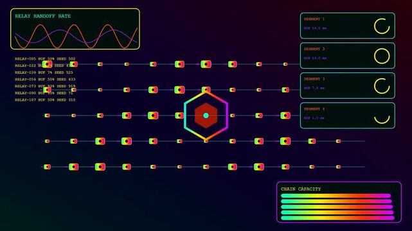This screenshot has height=231, width=412.
Task: Select the red inner hexagon core
Action: pyautogui.click(x=206, y=116)
